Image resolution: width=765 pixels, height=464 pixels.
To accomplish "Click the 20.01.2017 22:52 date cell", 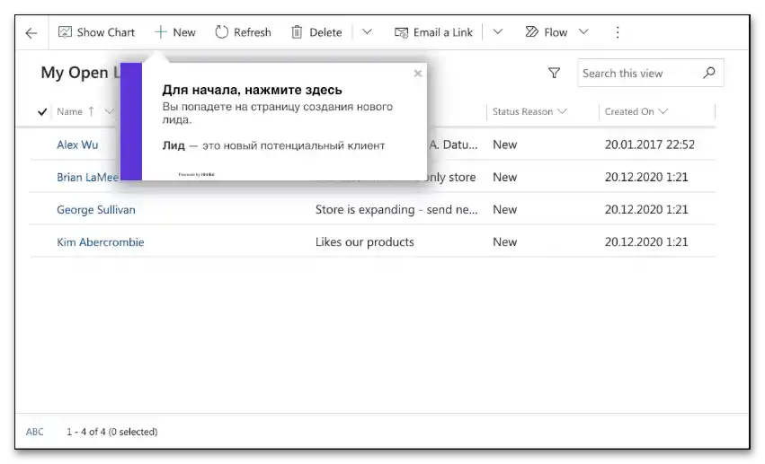I will pos(649,144).
